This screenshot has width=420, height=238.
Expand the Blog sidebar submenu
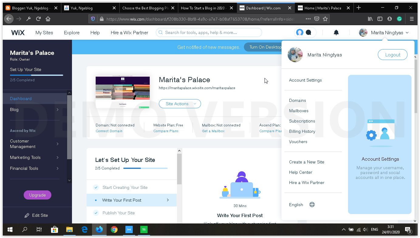click(57, 109)
